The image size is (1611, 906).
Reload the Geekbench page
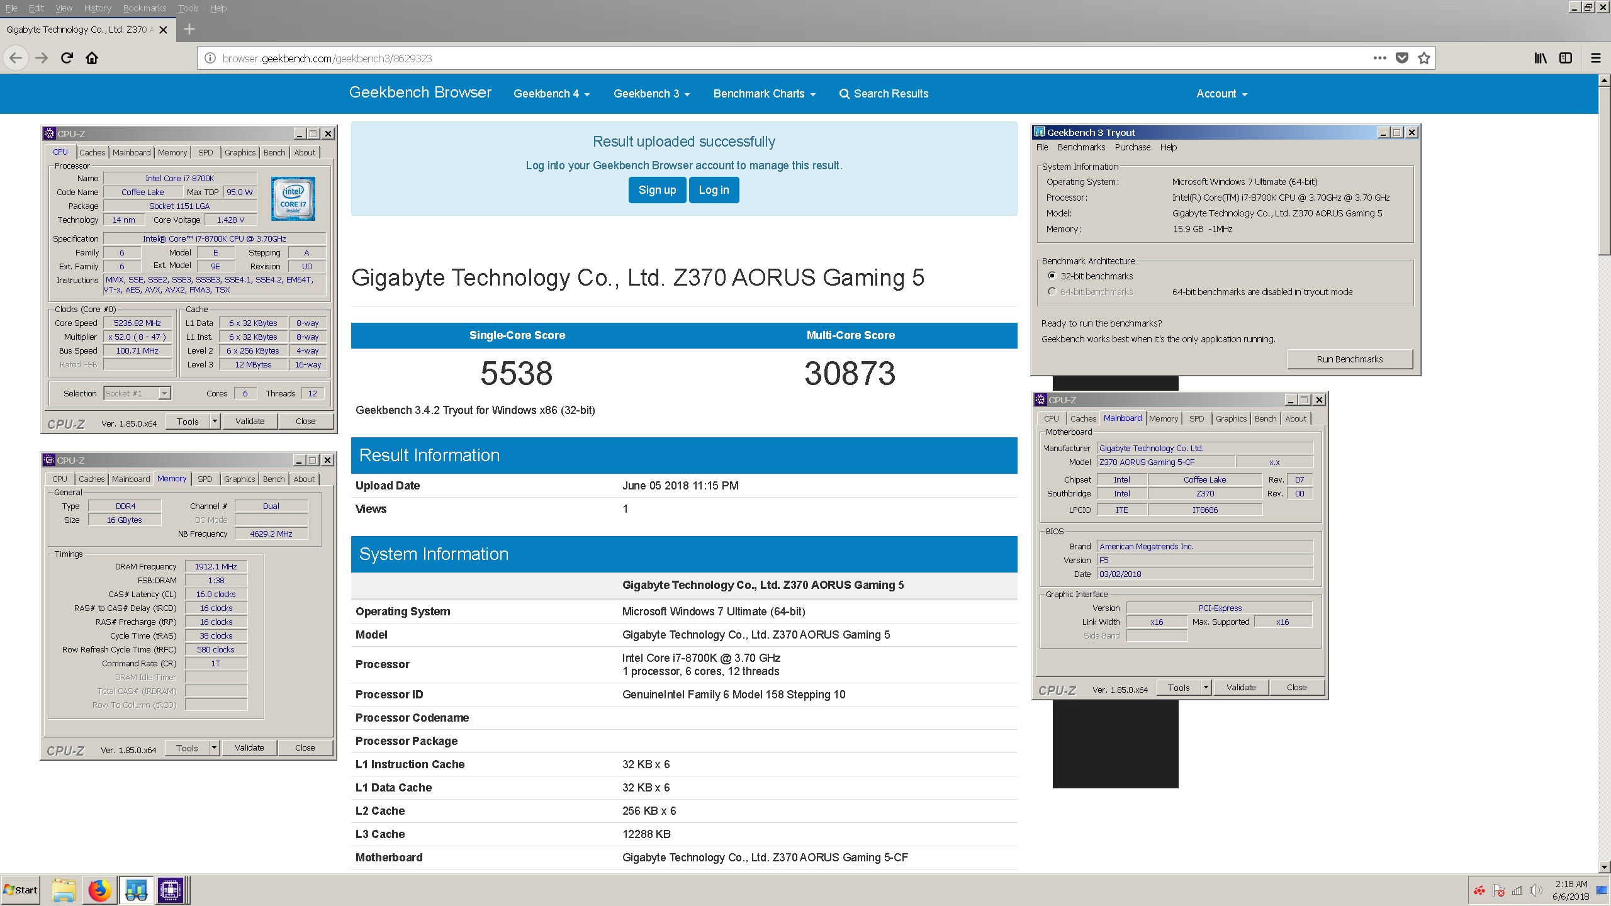click(x=67, y=59)
